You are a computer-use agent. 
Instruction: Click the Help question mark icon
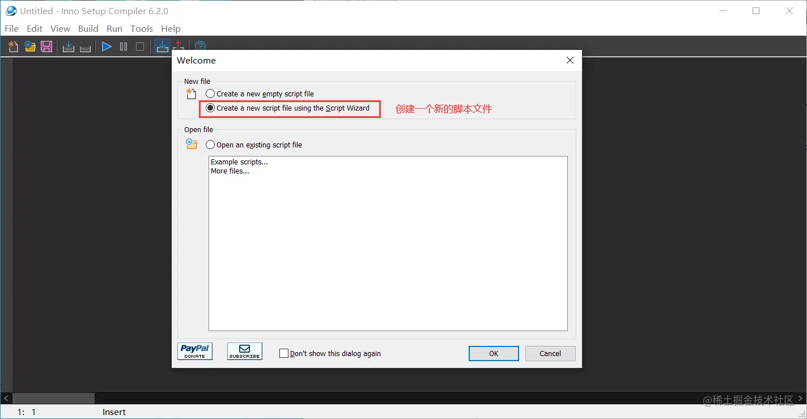click(200, 46)
